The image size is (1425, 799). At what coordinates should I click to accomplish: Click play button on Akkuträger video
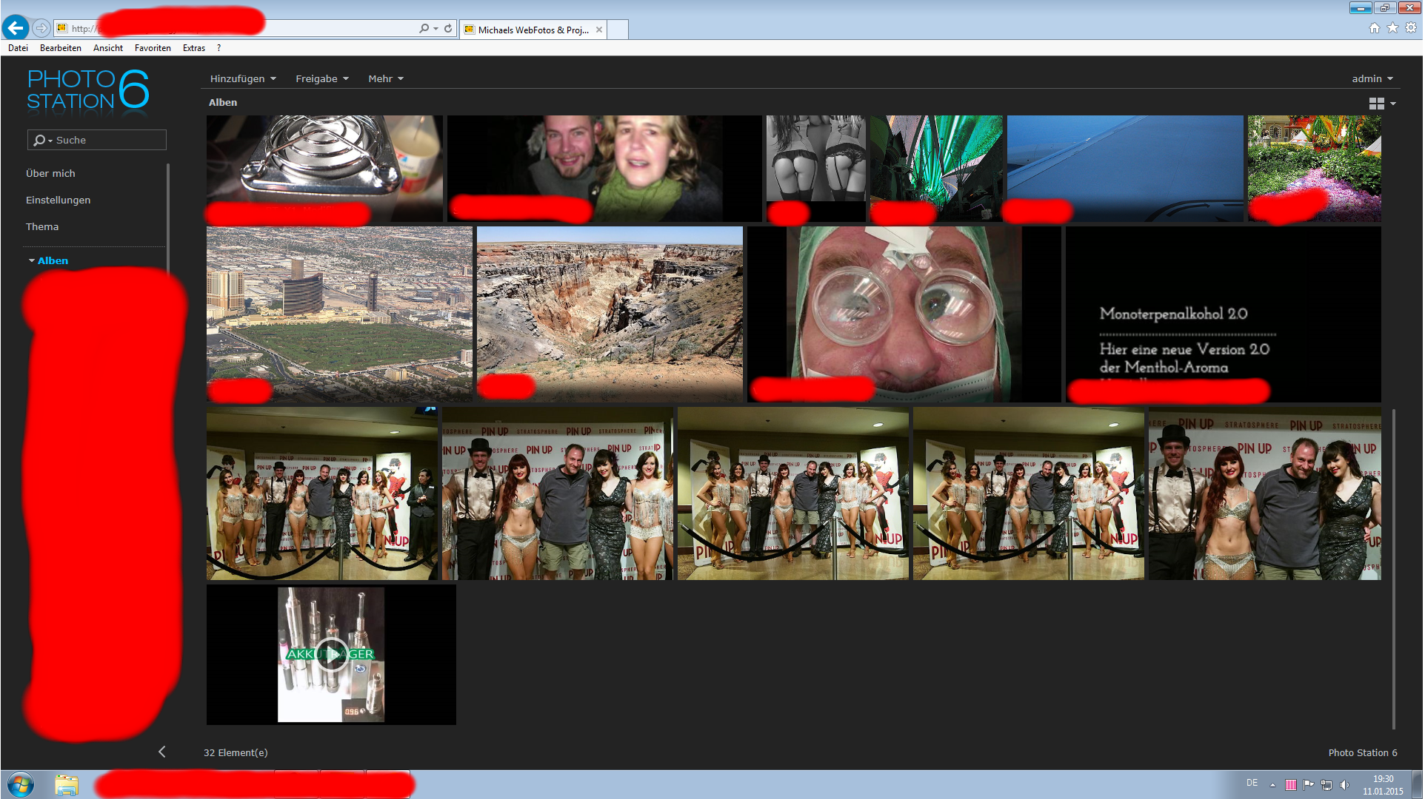[x=331, y=654]
